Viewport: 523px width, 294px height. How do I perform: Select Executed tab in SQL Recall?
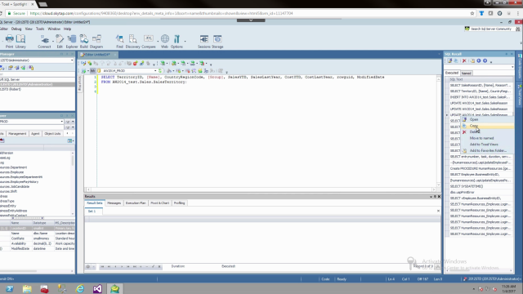452,73
